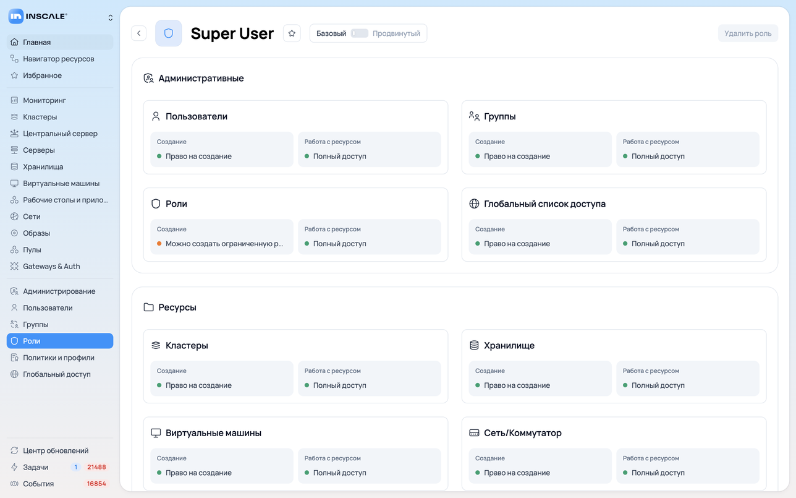Viewport: 796px width, 498px height.
Task: Open Сеть/Коммутатор Работа с ресурсом field
Action: [688, 465]
